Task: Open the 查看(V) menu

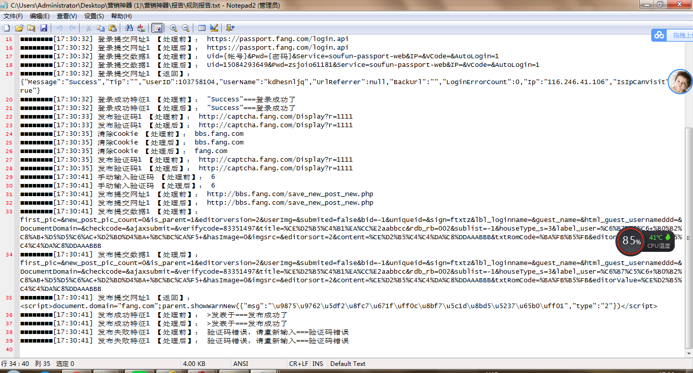Action: coord(67,16)
